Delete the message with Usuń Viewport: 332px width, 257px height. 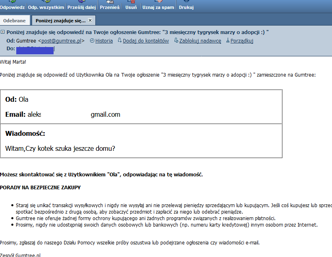pyautogui.click(x=131, y=5)
